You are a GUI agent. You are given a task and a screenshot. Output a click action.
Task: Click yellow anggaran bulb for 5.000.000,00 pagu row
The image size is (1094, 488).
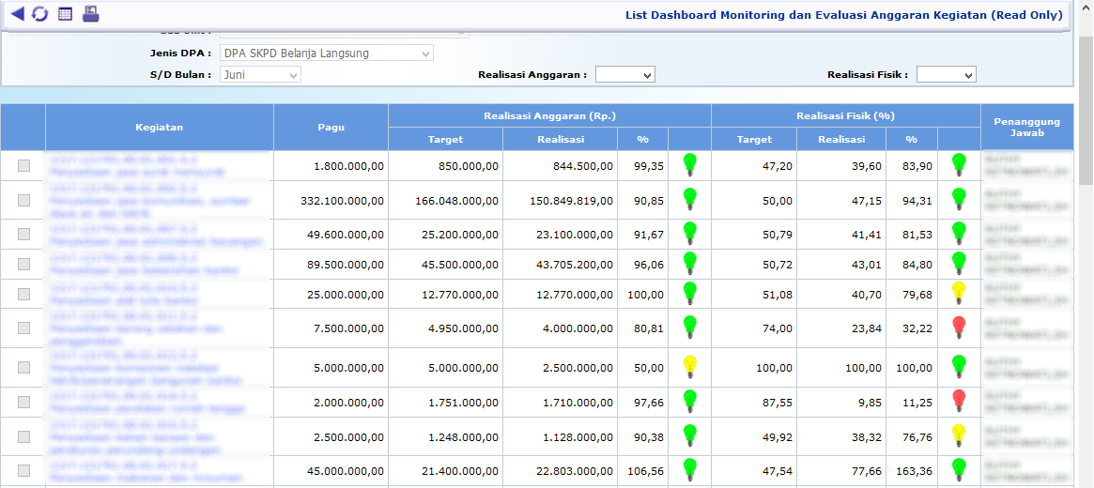point(690,366)
